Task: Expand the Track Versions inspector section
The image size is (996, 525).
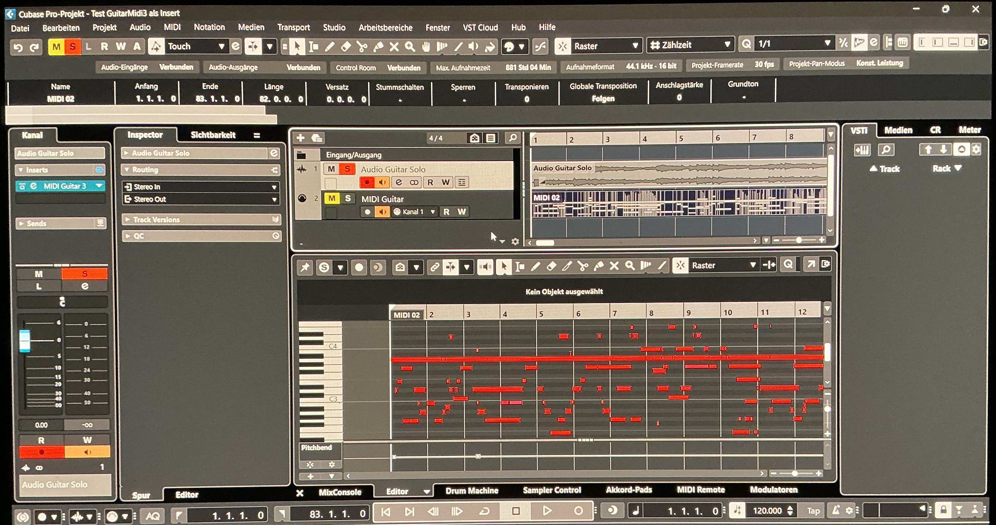Action: [201, 219]
